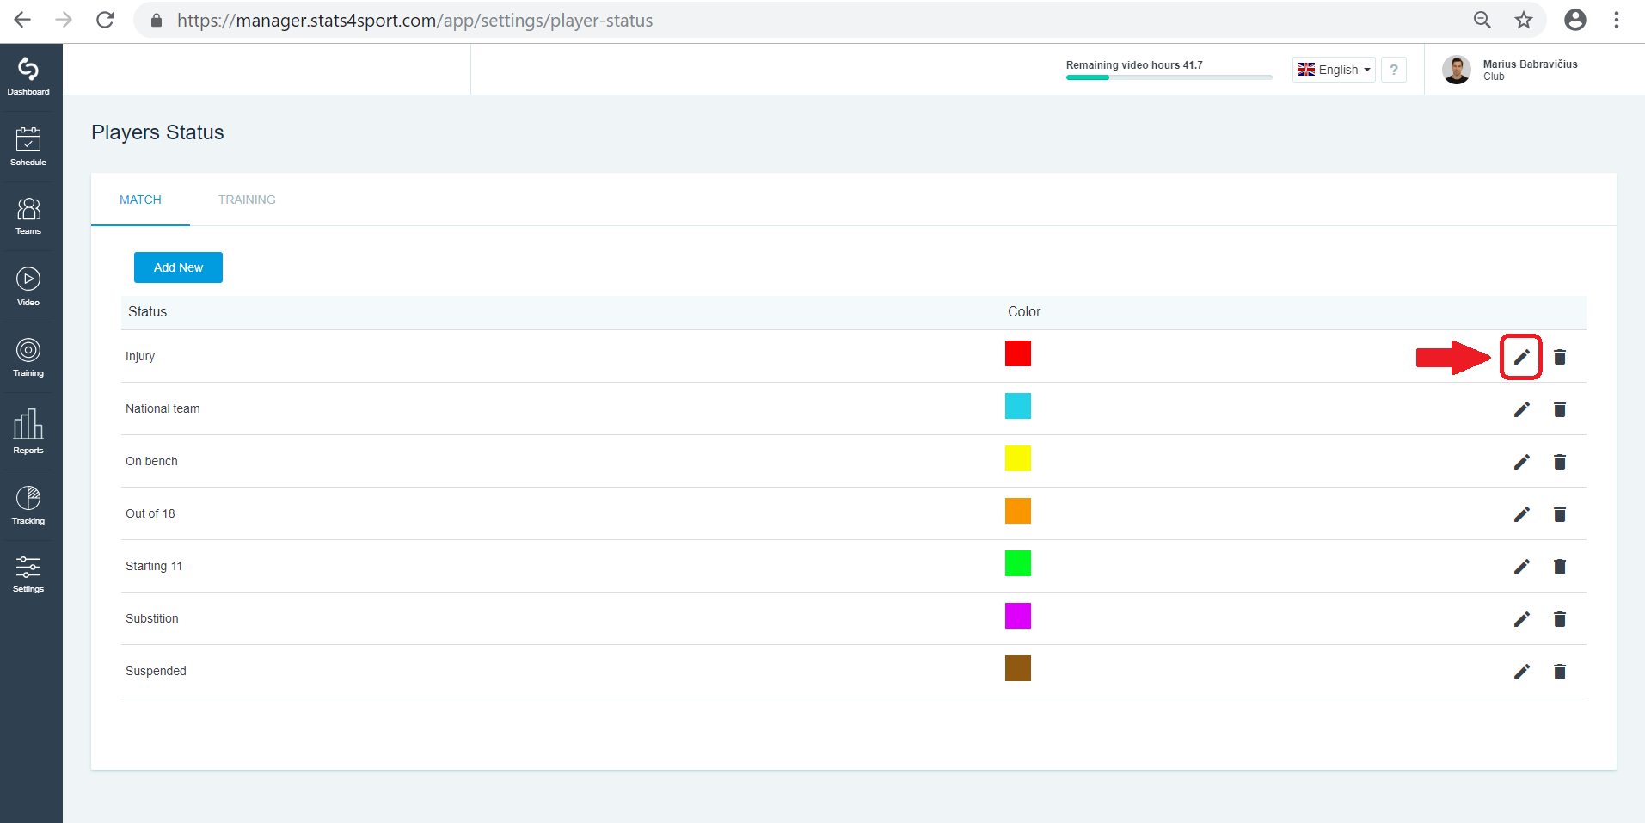Go back to previous browser page

pyautogui.click(x=22, y=20)
